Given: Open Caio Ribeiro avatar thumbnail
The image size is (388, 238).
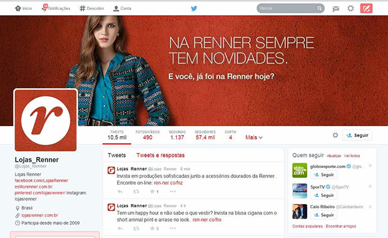Looking at the screenshot, I should click(x=300, y=211).
